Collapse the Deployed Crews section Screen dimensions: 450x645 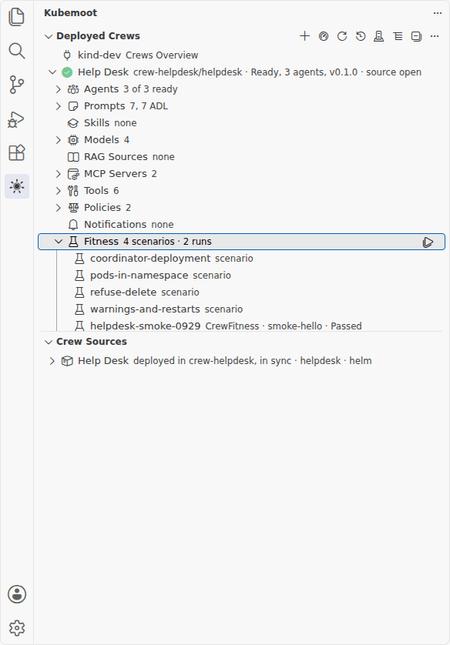click(x=49, y=36)
